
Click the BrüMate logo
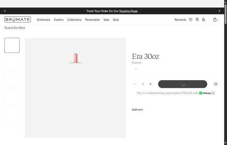click(18, 20)
